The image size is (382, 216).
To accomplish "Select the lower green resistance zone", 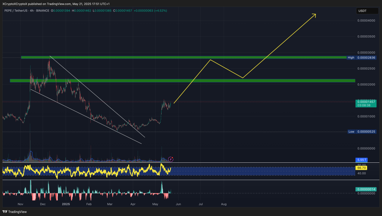I will point(183,80).
